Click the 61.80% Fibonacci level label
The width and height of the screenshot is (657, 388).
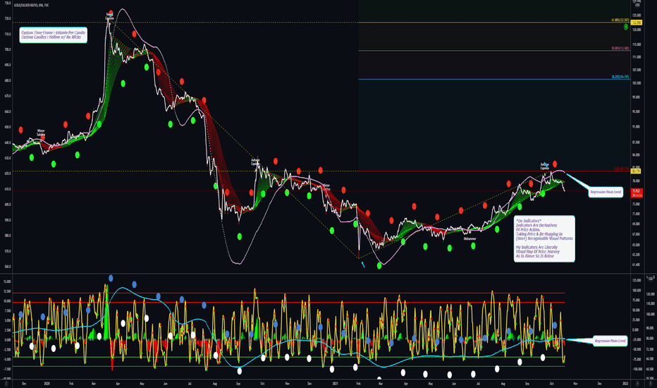[x=620, y=20]
